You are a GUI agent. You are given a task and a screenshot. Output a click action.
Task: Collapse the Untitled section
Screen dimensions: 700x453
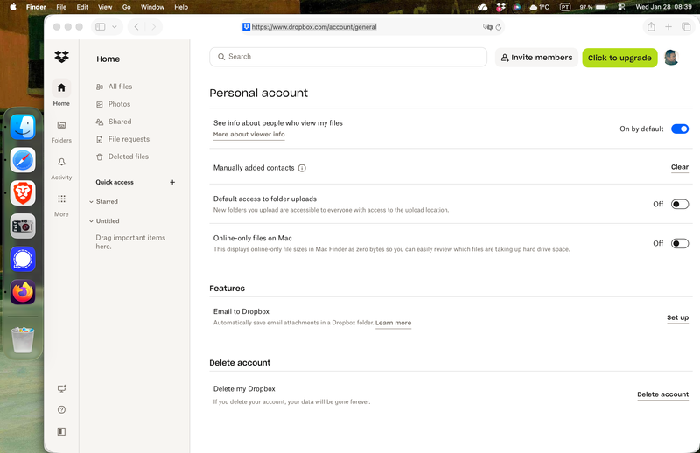(x=91, y=221)
